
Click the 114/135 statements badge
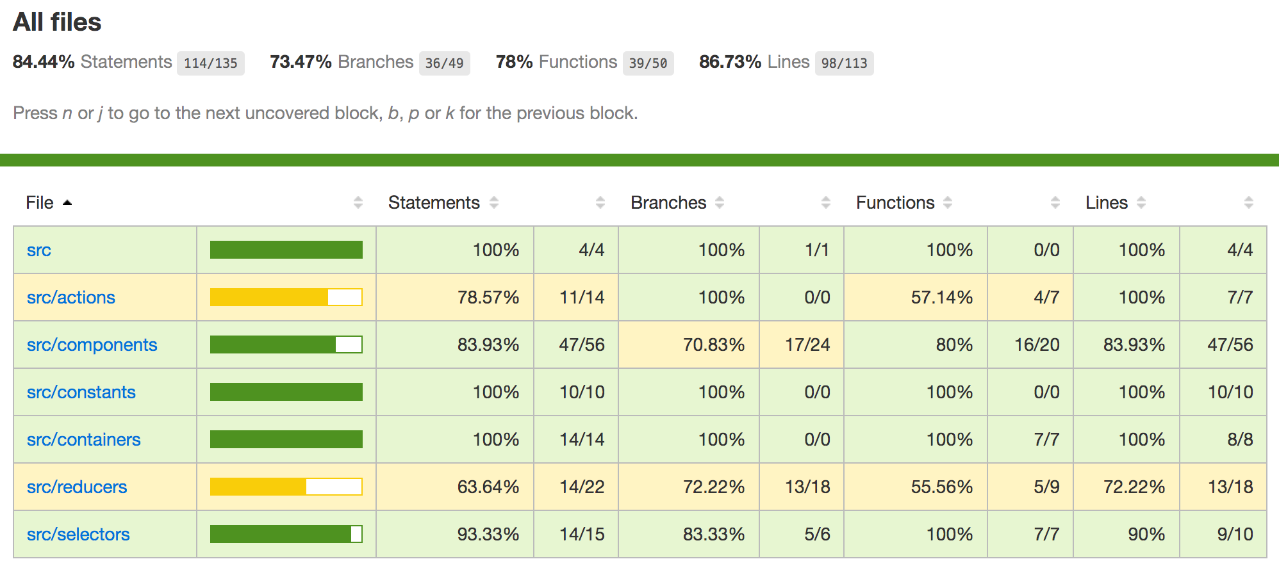click(x=211, y=63)
